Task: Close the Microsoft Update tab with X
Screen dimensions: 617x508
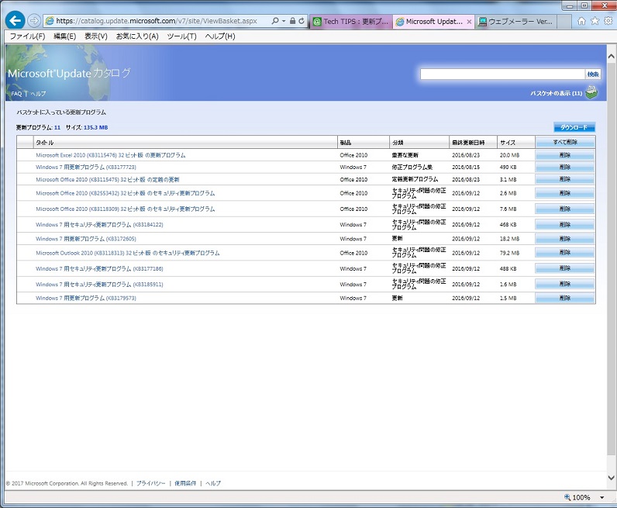Action: click(x=469, y=22)
